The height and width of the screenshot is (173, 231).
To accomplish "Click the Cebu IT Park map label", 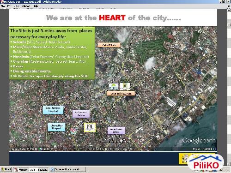I will (x=109, y=45).
